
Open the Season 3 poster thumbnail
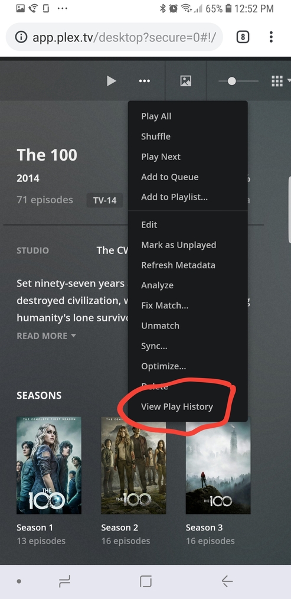tap(218, 465)
